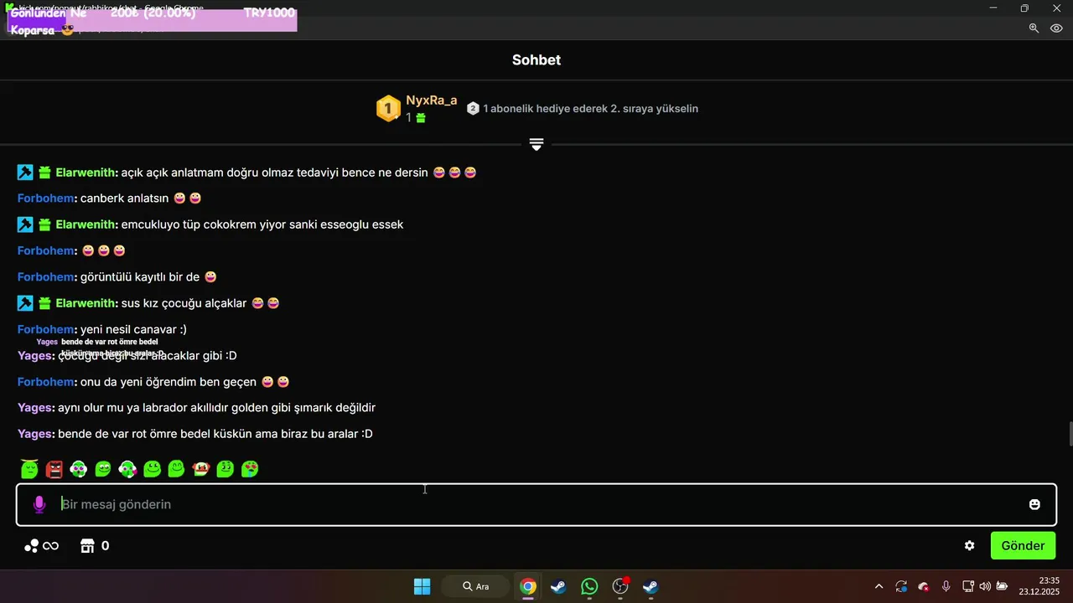Open chat settings gear icon
Screen dimensions: 1073x603
[969, 546]
